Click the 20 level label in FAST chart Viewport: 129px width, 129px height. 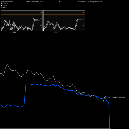pyautogui.click(x=41, y=25)
